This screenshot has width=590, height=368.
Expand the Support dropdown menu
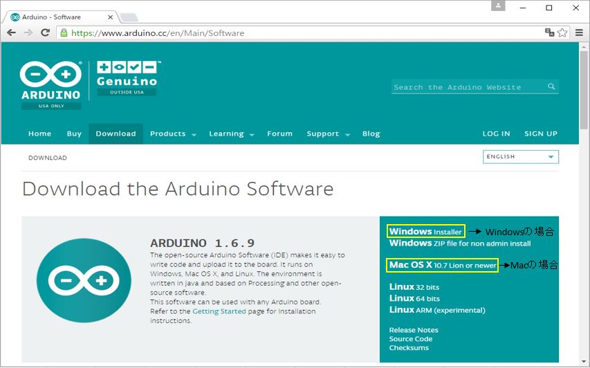(x=328, y=134)
